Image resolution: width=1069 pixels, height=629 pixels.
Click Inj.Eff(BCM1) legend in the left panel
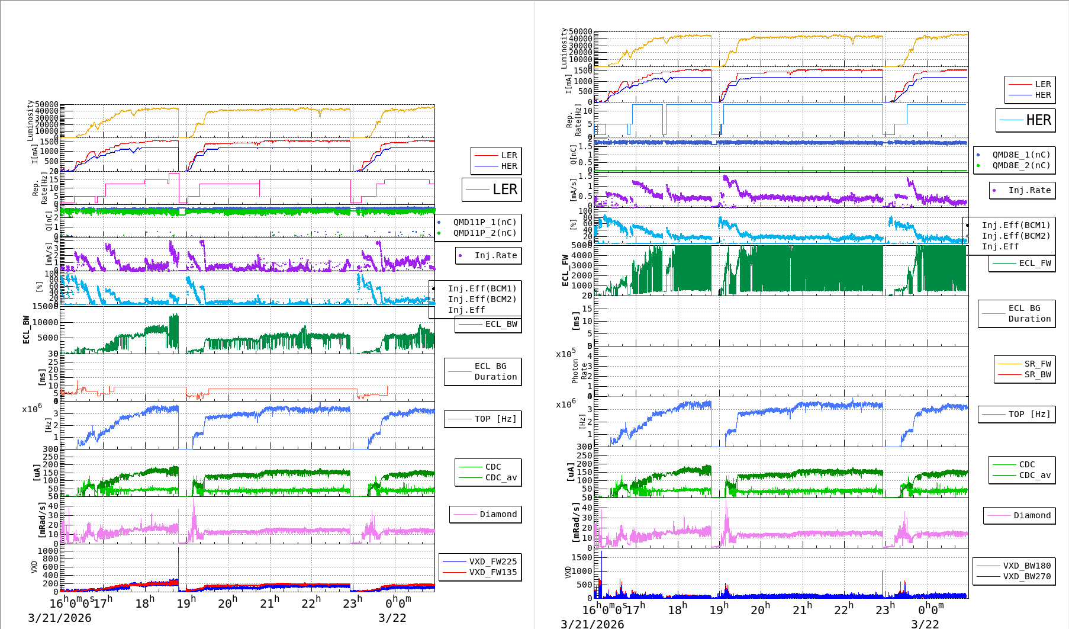coord(482,288)
